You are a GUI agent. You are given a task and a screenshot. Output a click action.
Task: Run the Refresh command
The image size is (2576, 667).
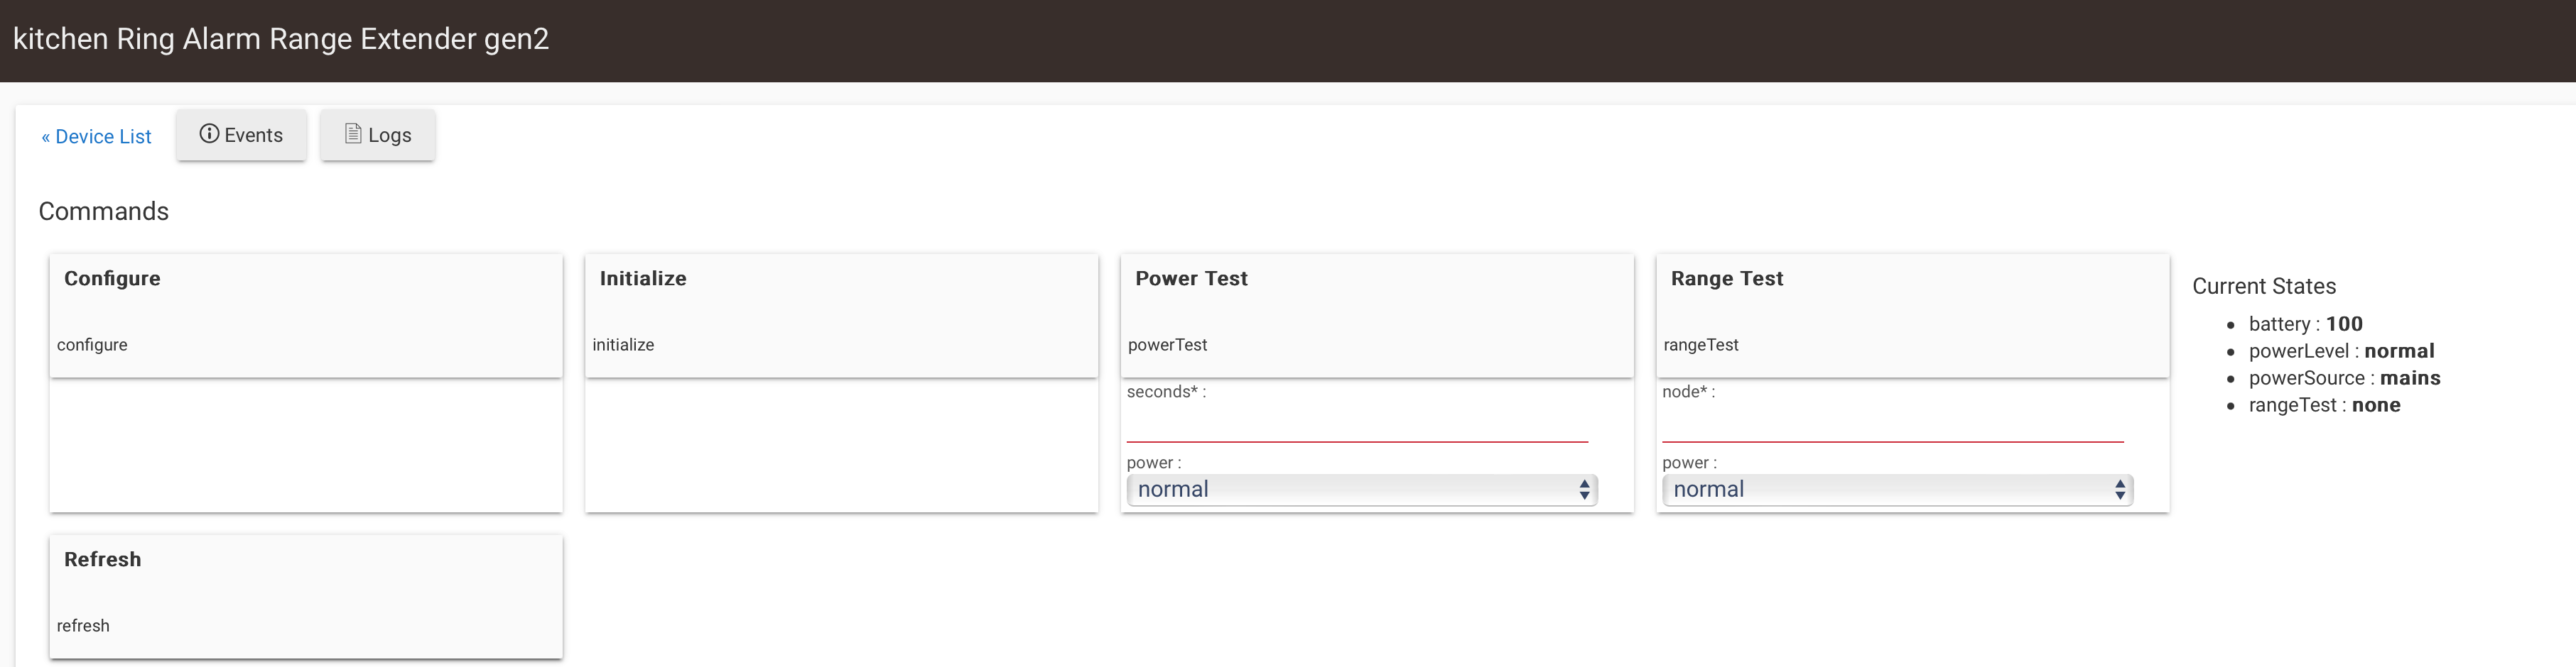306,596
